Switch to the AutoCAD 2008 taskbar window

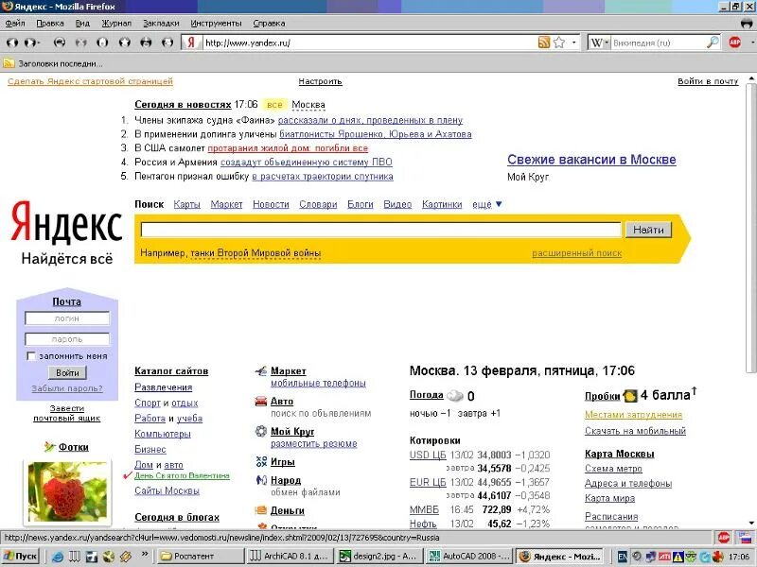click(x=469, y=556)
